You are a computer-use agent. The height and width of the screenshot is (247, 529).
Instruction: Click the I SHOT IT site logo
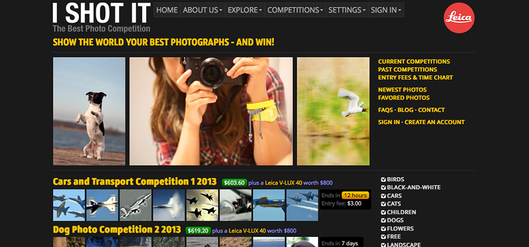pos(102,17)
